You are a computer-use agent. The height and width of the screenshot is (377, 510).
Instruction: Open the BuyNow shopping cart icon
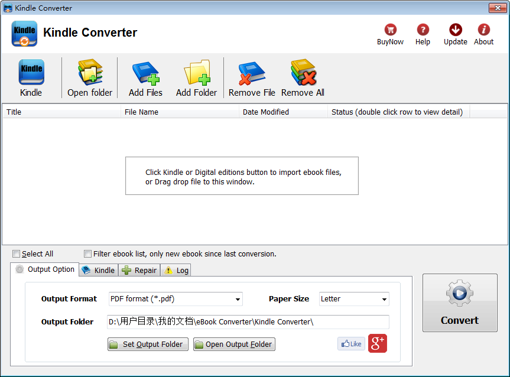coord(390,30)
